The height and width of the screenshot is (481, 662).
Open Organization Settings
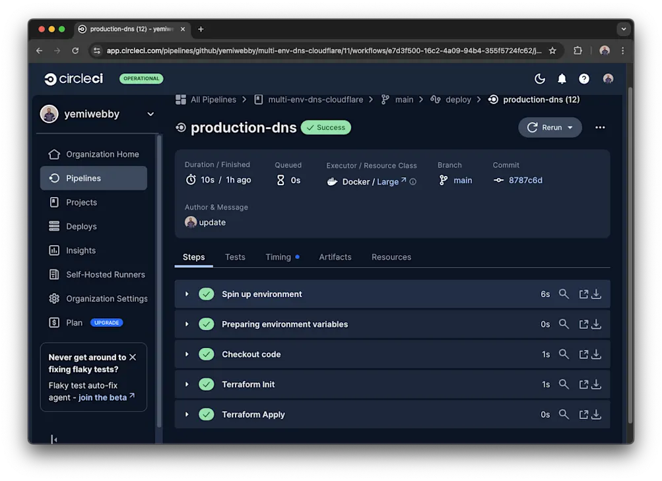tap(106, 298)
